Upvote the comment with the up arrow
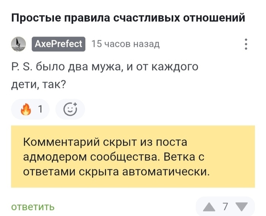266x216 pixels. [x=209, y=207]
